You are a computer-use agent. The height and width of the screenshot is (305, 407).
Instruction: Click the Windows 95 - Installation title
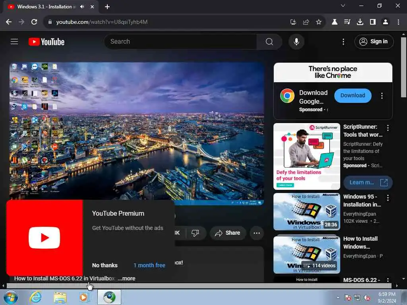(x=362, y=201)
